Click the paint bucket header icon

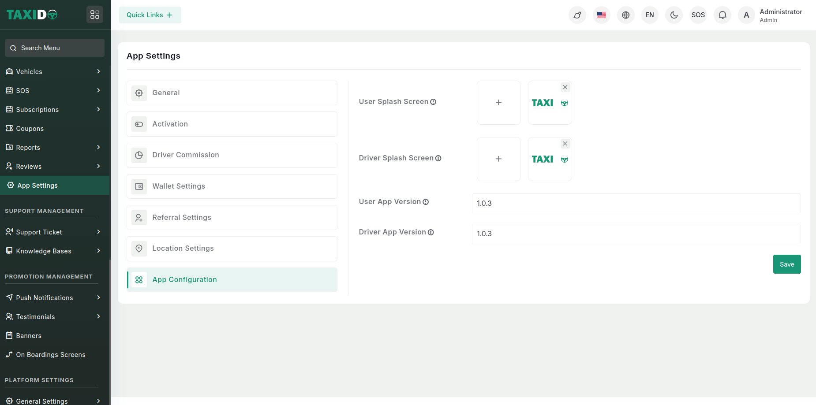click(577, 15)
